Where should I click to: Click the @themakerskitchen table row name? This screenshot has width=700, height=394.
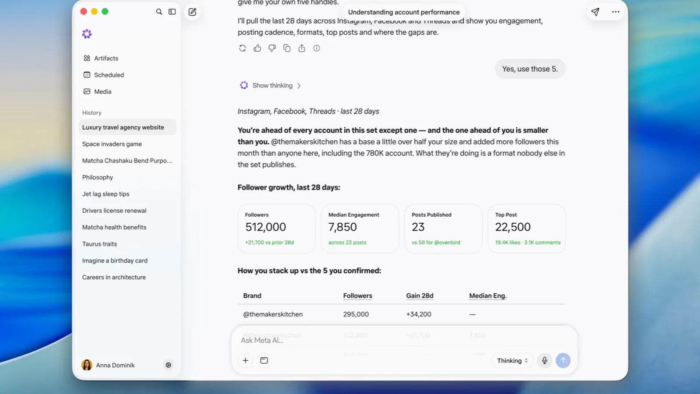(x=273, y=314)
